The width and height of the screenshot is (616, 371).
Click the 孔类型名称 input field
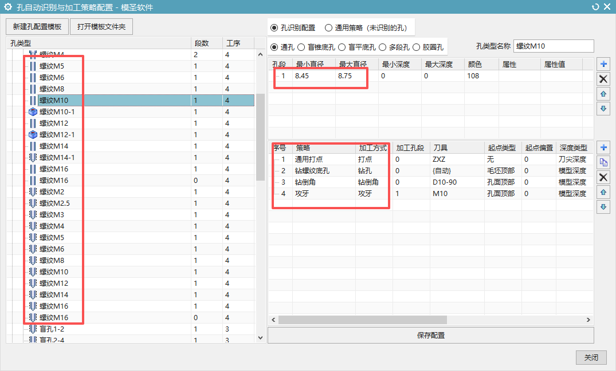(x=554, y=46)
